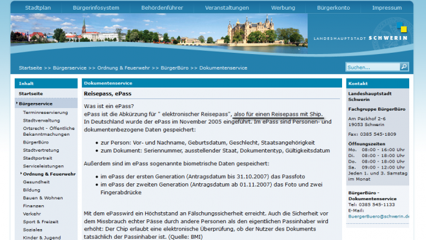Expand the Ordnung & Feuerwehr sidebar entry
This screenshot has height=240, width=426.
point(21,173)
